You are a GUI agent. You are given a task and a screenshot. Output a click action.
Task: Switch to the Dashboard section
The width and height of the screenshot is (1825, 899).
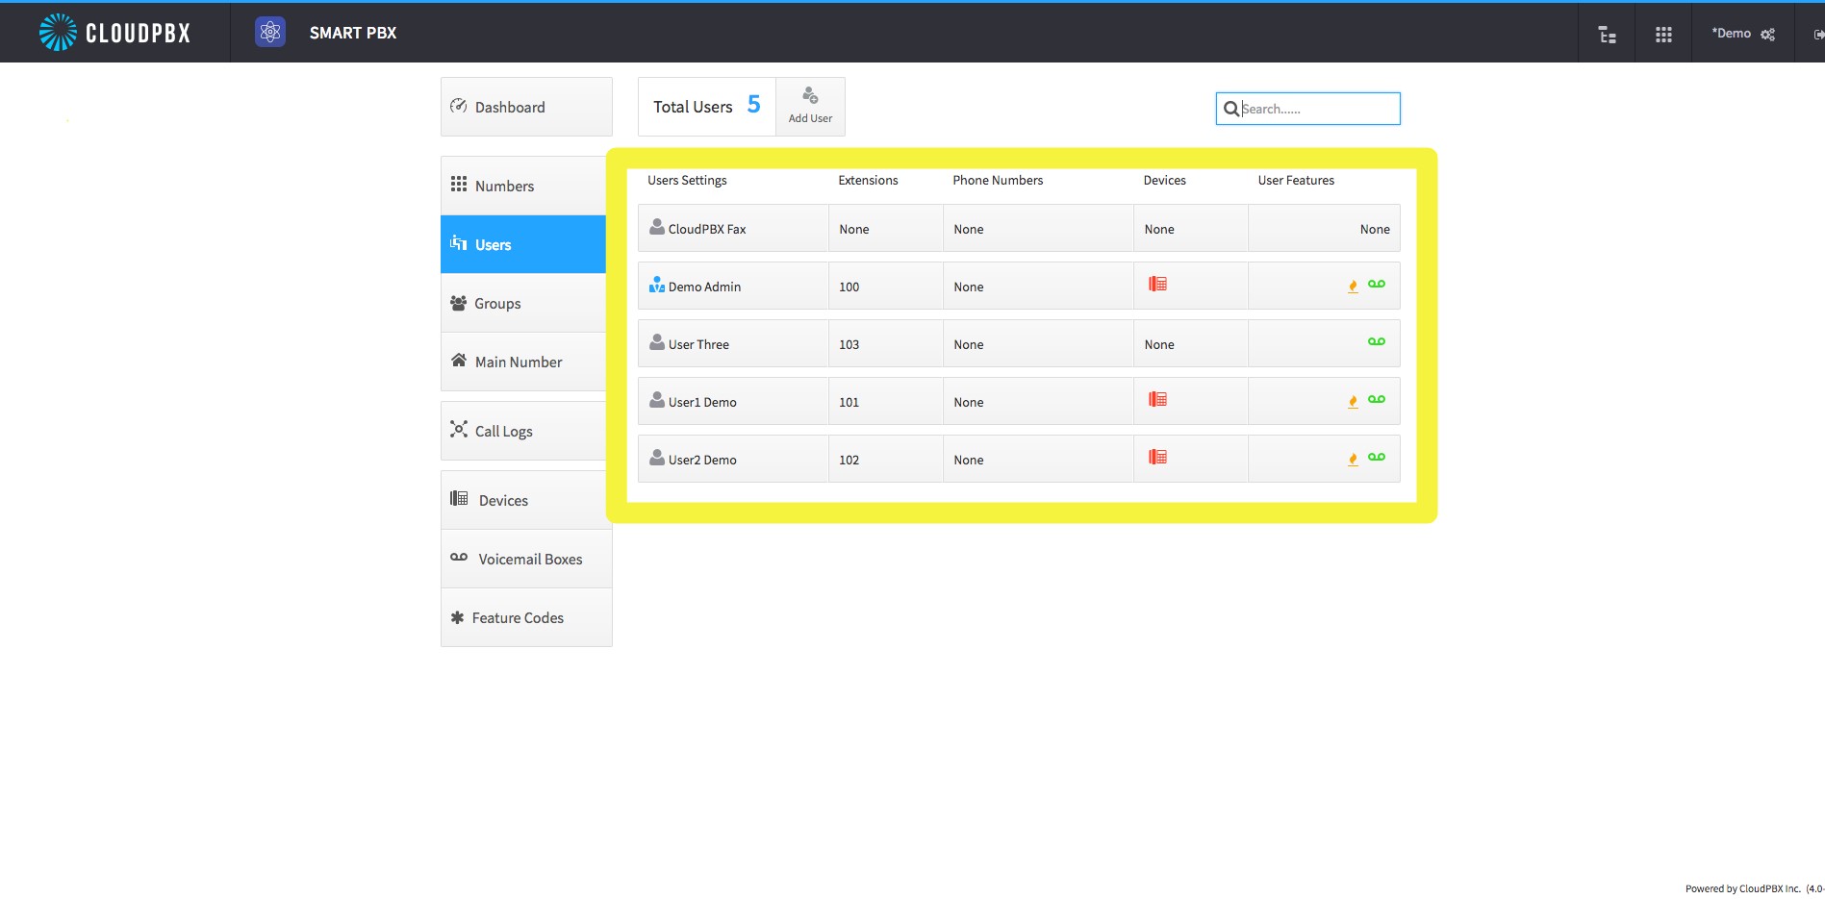point(510,107)
